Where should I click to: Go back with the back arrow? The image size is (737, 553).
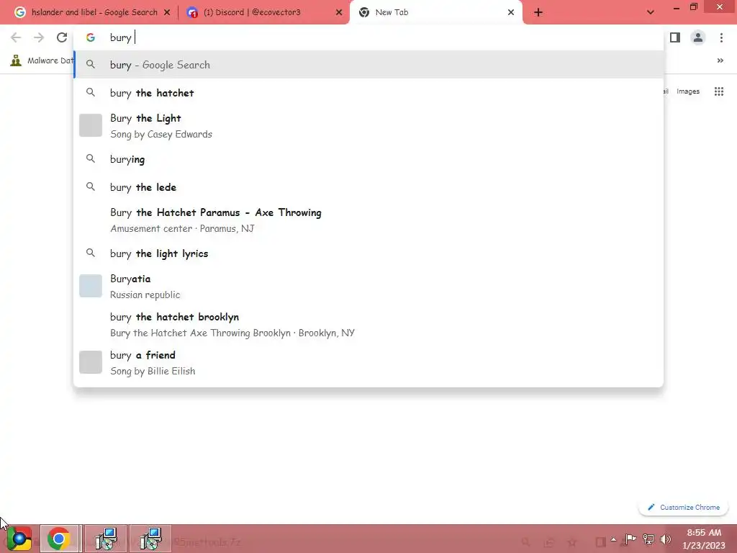(16, 37)
